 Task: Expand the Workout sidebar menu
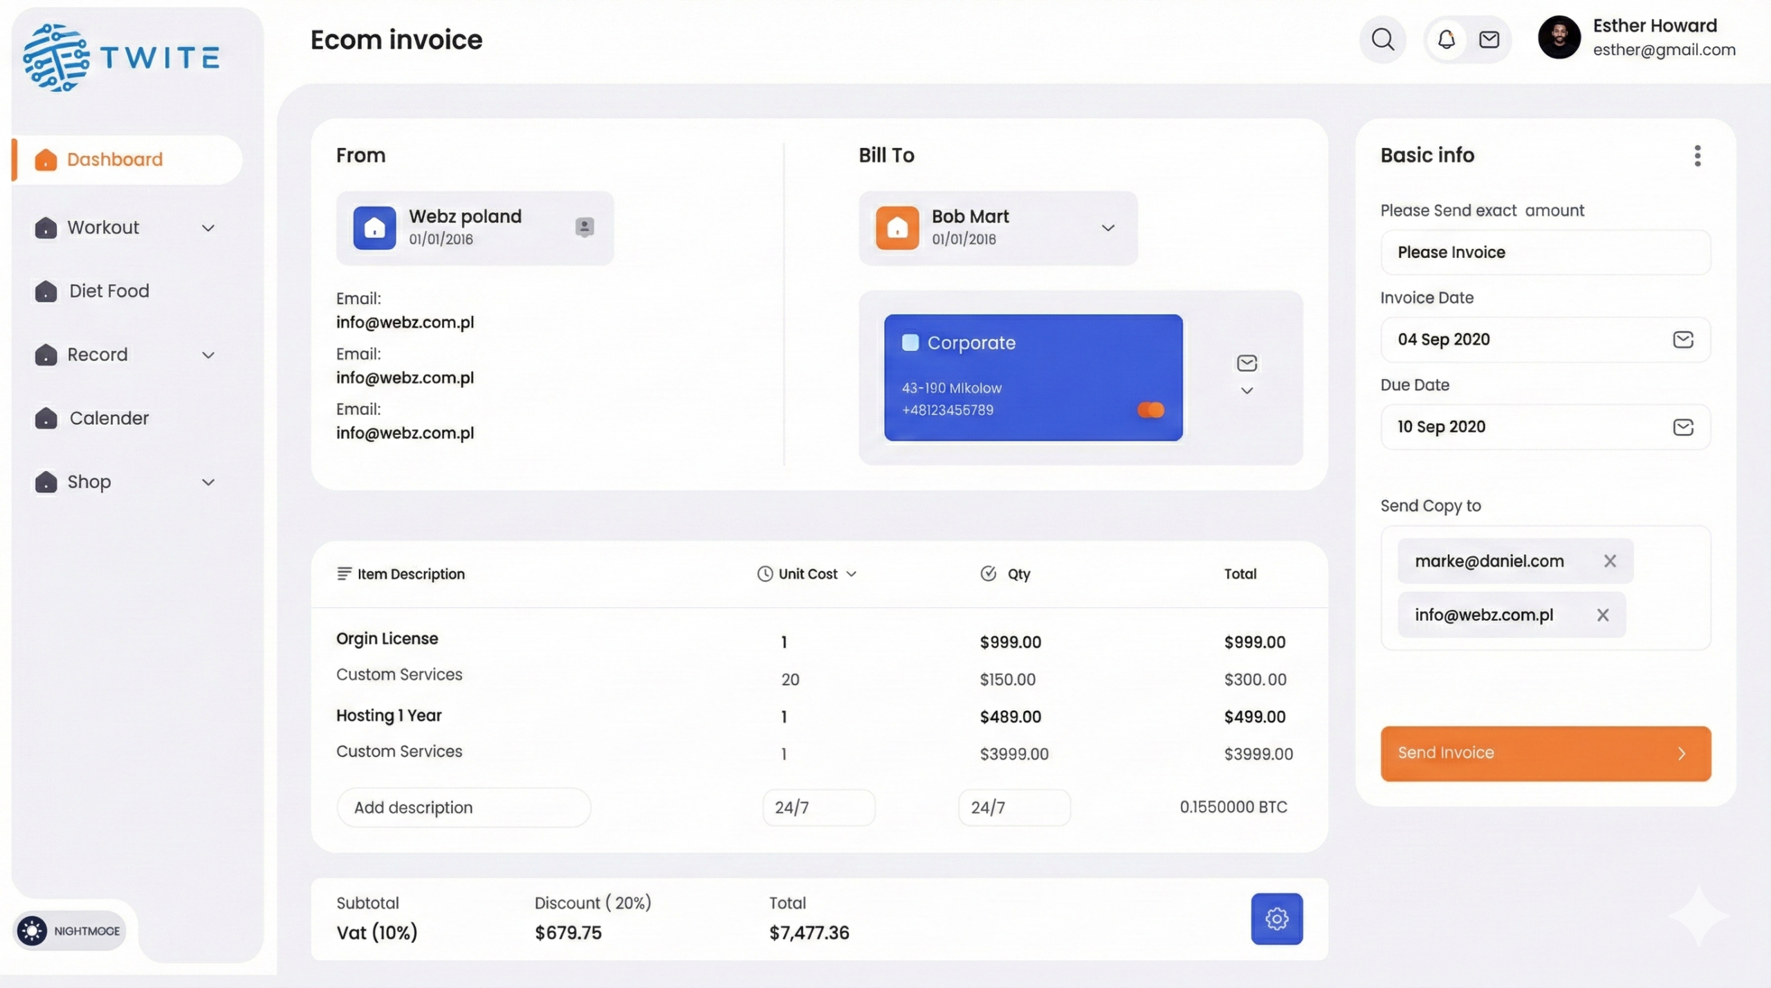pos(208,227)
